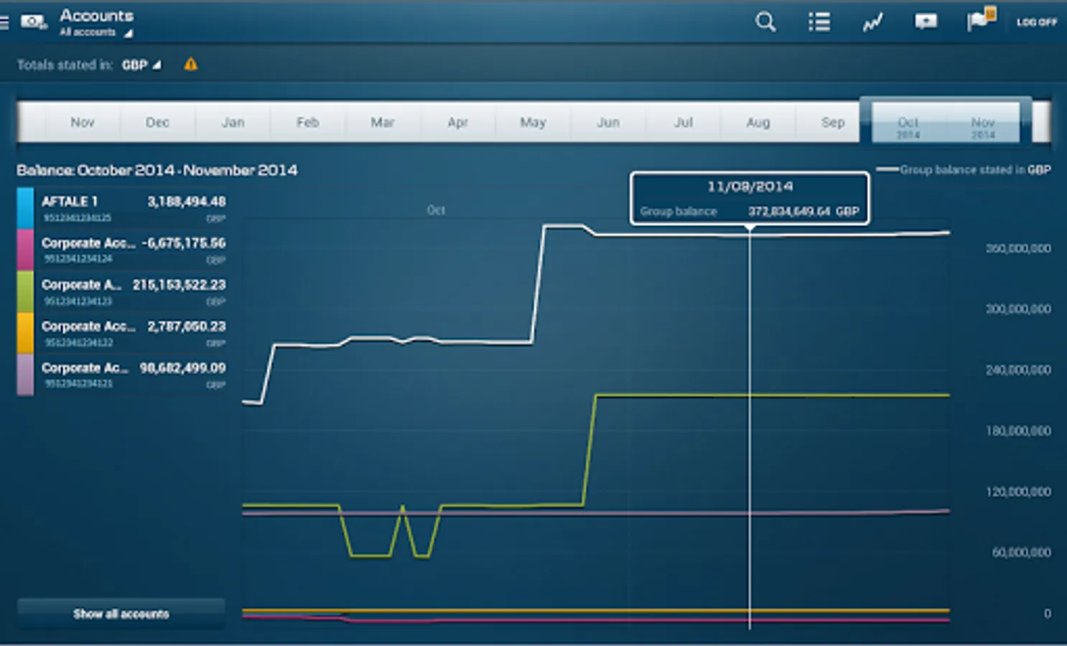Click the 11/08/2014 group balance tooltip
The height and width of the screenshot is (646, 1067).
pos(750,198)
